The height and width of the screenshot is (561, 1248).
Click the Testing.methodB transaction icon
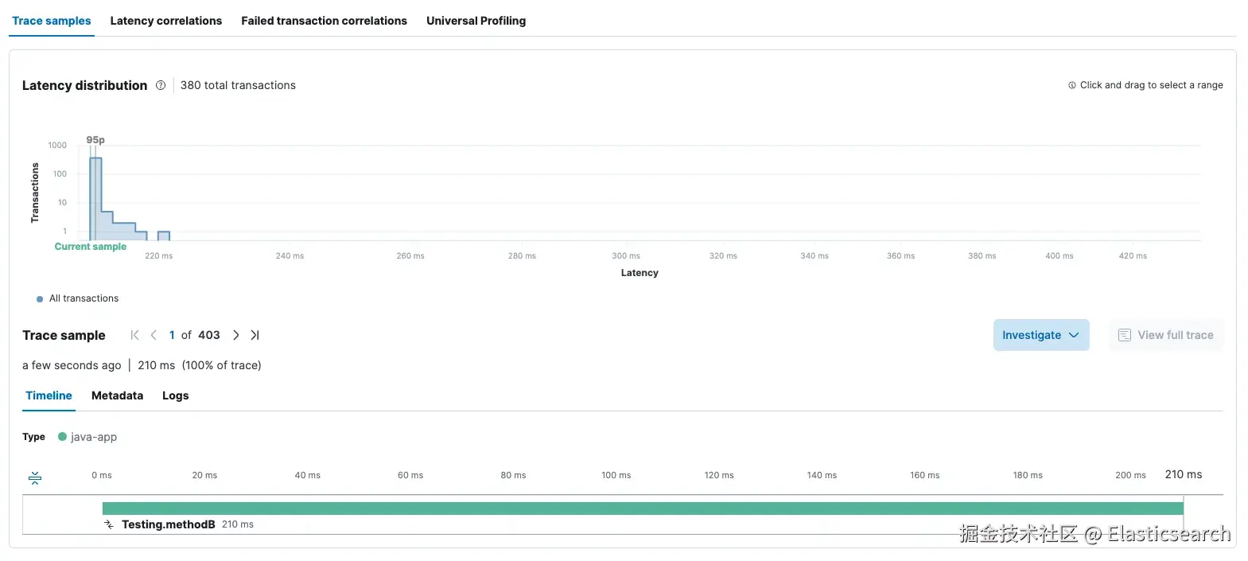109,524
